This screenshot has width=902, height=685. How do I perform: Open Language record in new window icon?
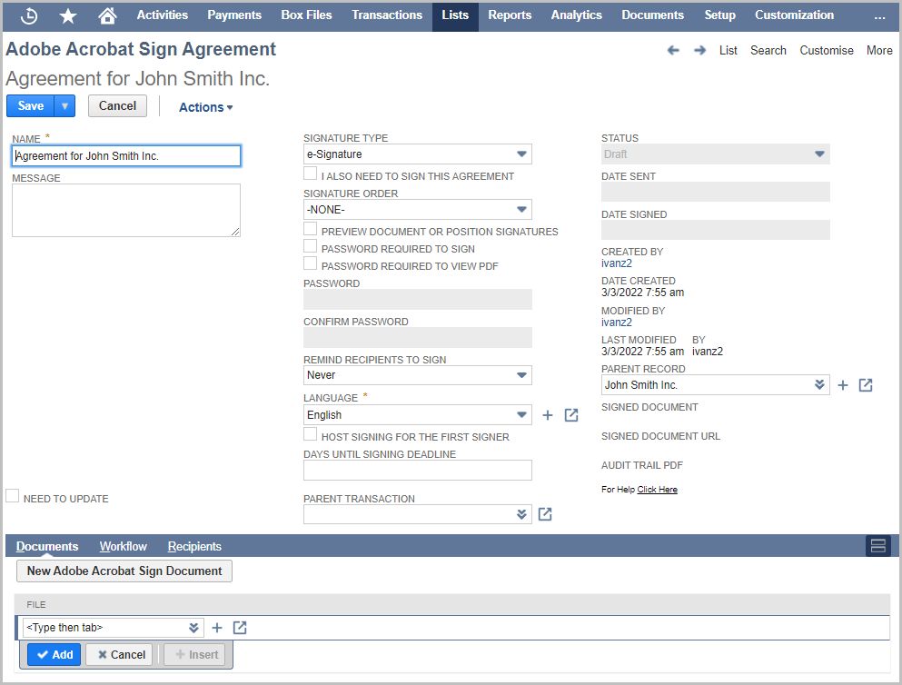click(571, 415)
